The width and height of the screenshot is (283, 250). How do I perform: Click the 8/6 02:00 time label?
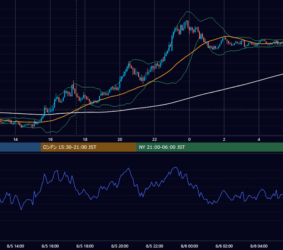[x=224, y=246]
